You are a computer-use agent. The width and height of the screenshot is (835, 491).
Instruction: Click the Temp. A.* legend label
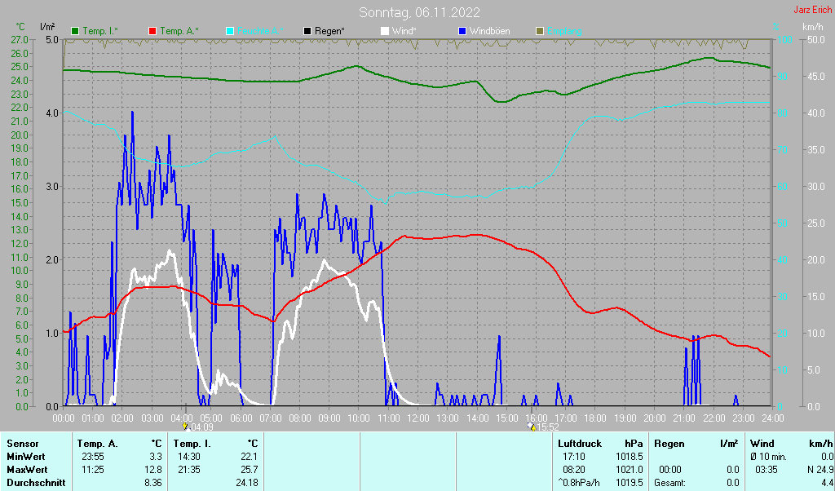coord(179,31)
